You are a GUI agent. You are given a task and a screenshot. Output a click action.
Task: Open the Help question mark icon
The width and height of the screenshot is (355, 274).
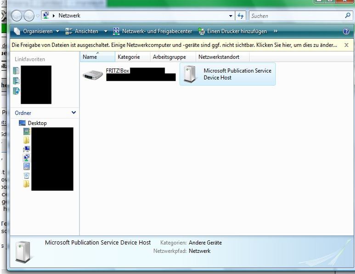pos(346,31)
